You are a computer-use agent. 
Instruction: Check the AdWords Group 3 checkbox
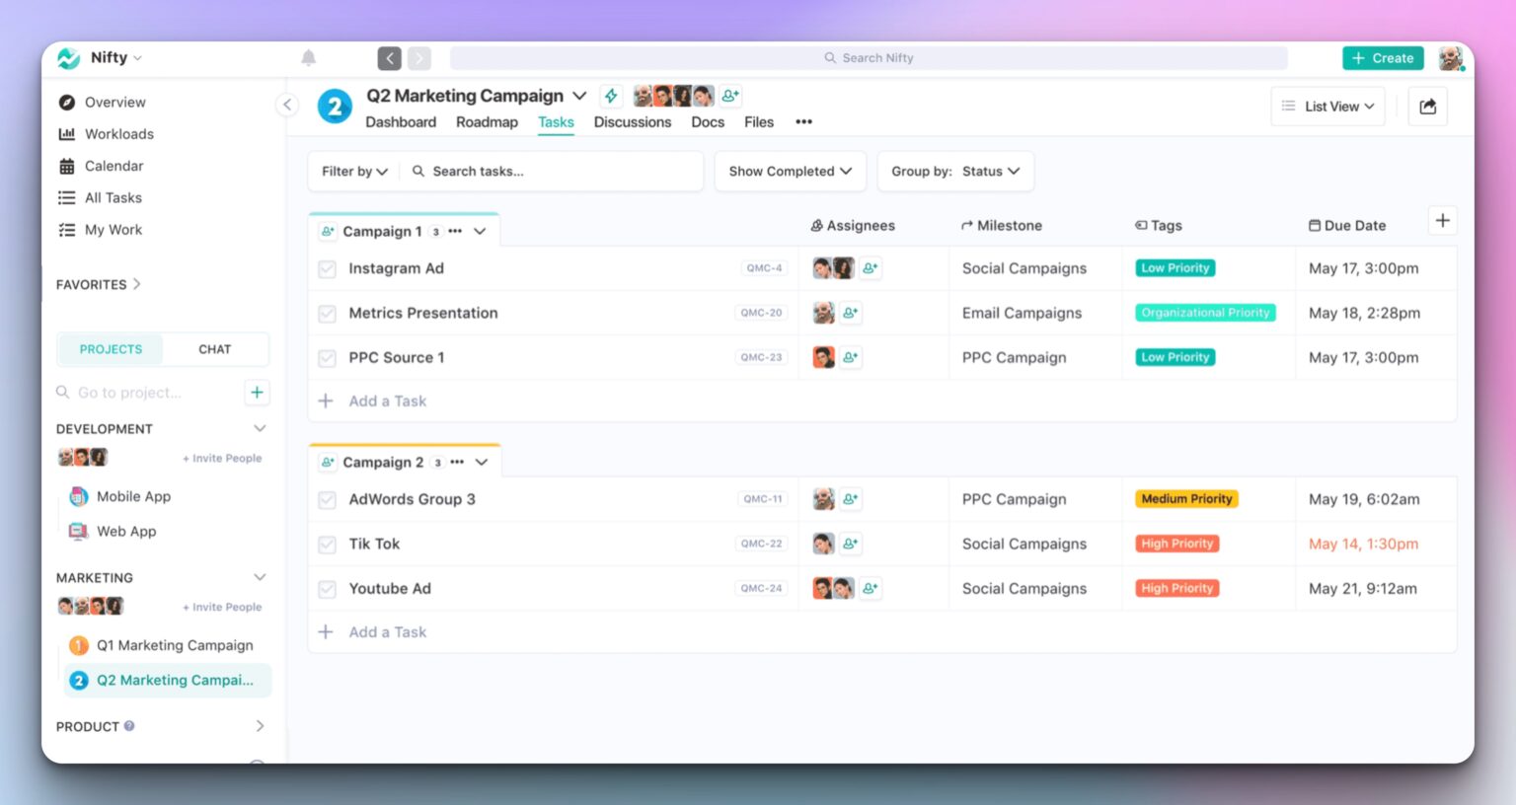coord(327,499)
